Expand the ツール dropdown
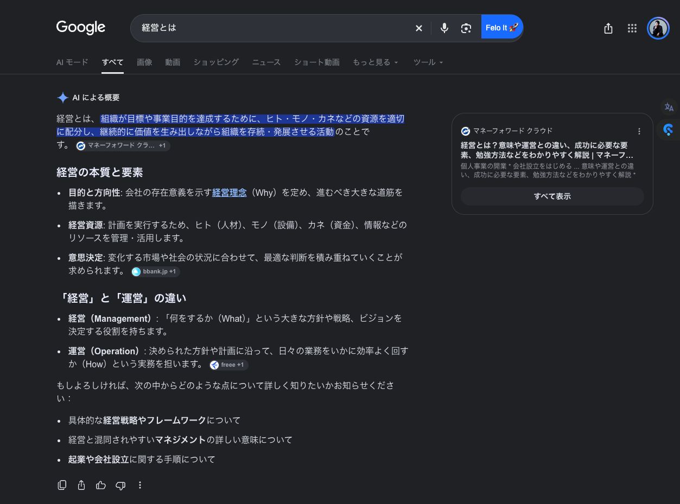Screen dimensions: 680x504 (428, 62)
